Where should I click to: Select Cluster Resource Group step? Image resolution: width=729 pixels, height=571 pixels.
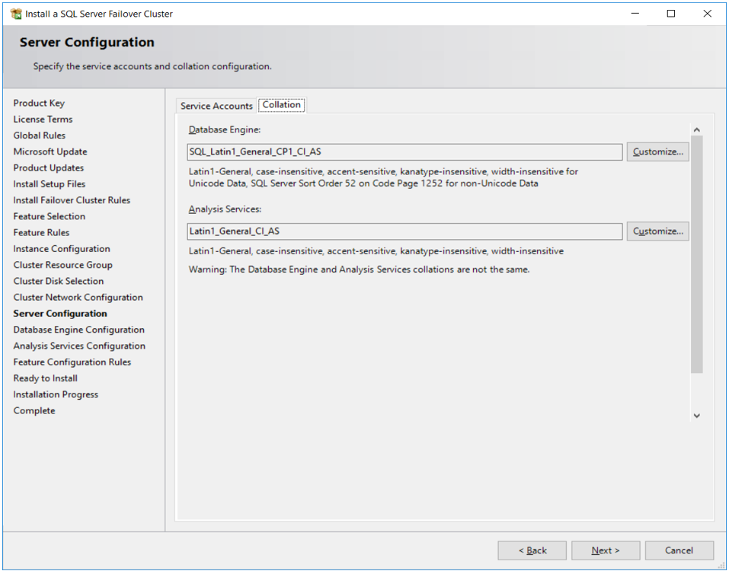62,265
